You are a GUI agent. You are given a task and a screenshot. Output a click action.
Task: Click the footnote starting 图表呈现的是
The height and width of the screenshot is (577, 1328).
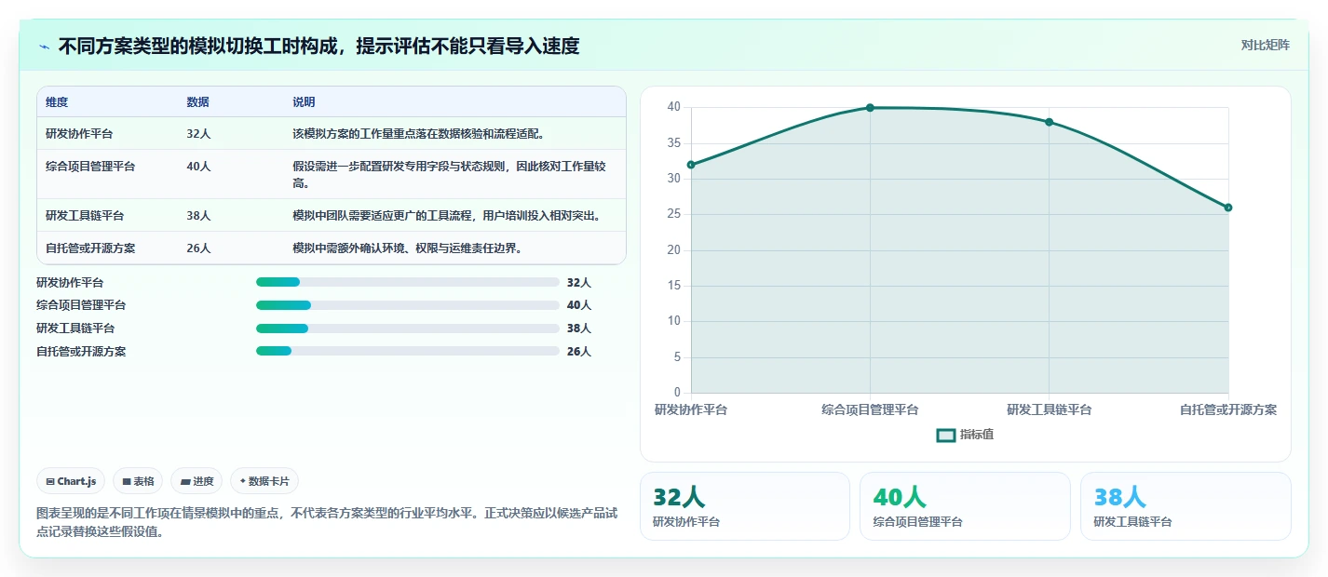[x=326, y=523]
